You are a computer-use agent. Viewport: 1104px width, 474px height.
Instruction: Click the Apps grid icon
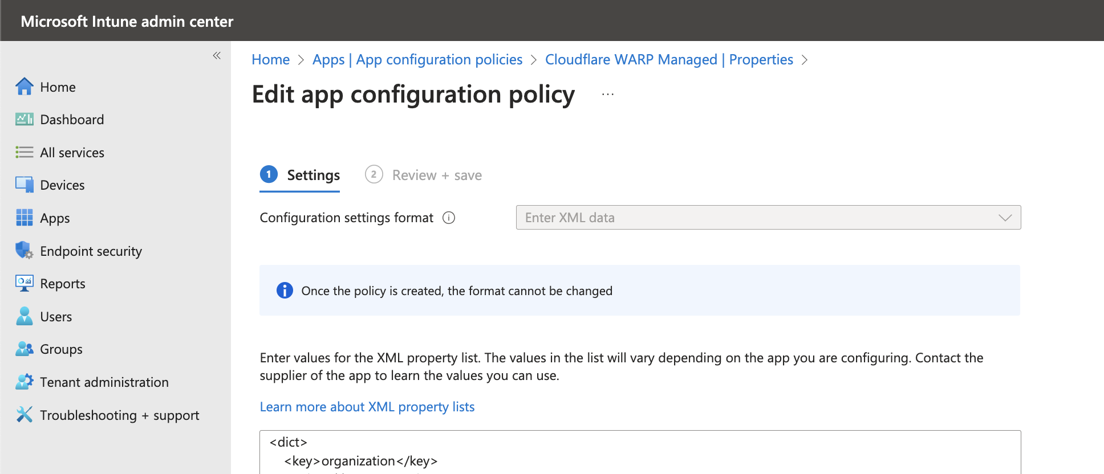pyautogui.click(x=25, y=218)
